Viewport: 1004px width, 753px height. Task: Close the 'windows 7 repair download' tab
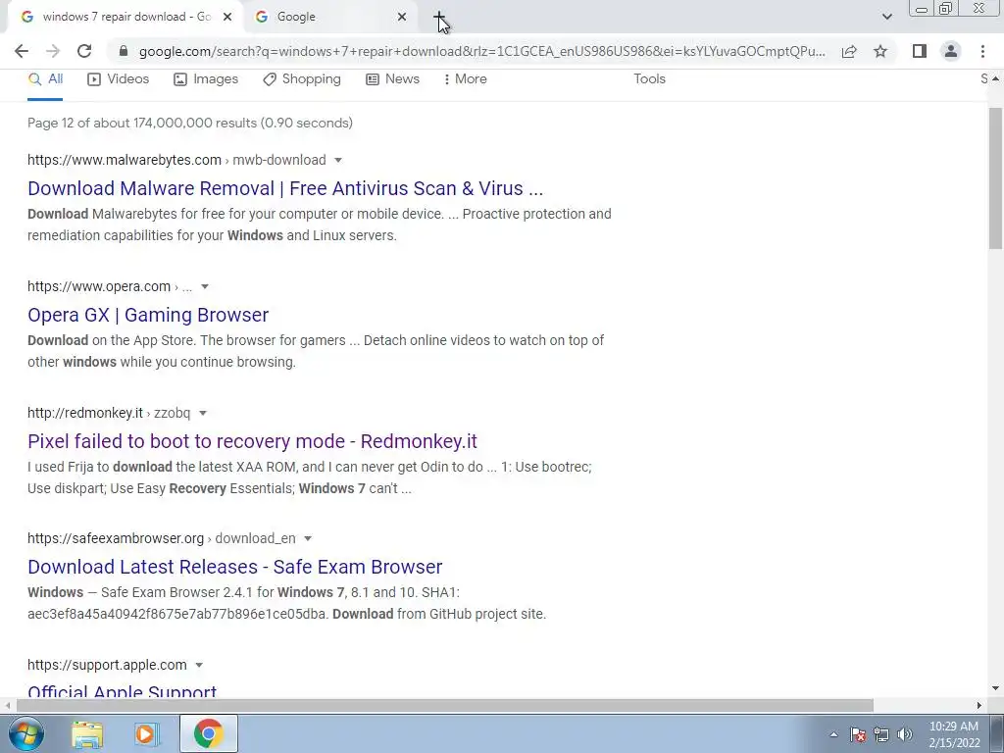click(227, 17)
